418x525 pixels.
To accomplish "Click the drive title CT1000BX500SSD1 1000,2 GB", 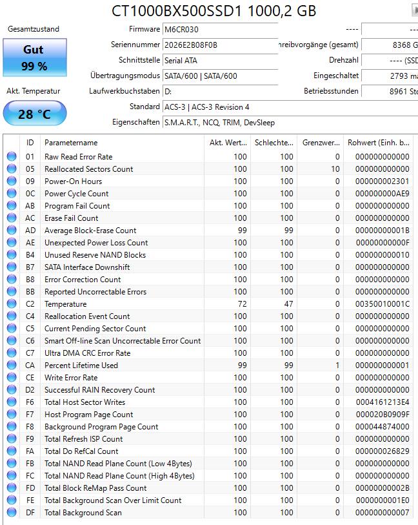I will (x=214, y=11).
